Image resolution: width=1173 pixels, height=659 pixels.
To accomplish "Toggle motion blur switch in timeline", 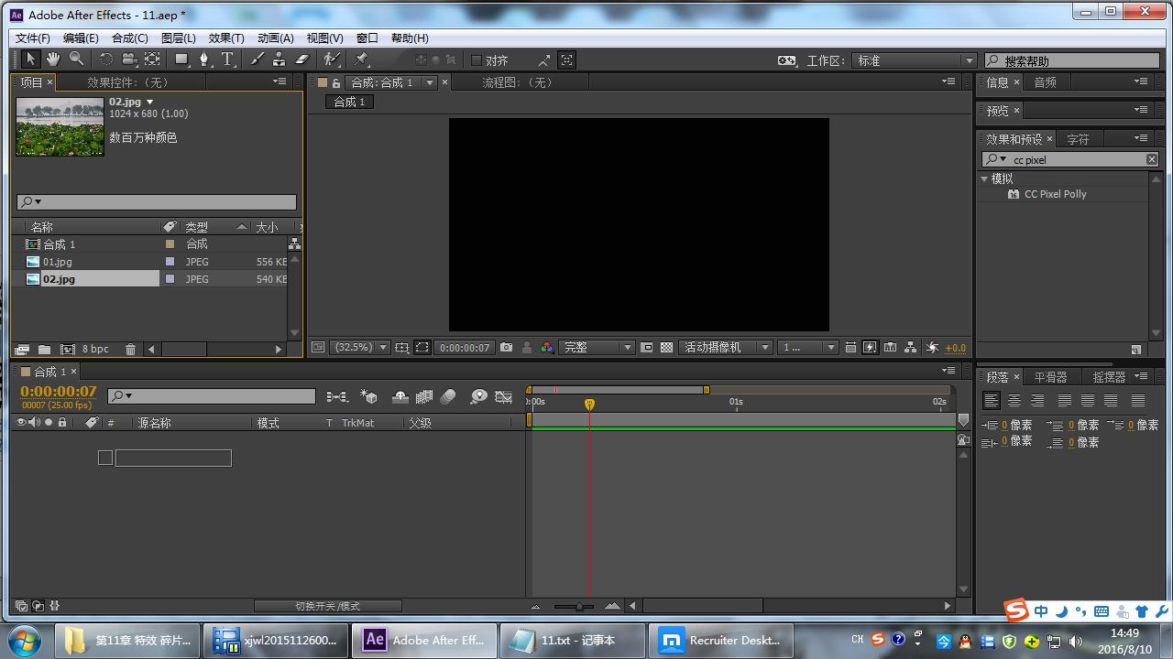I will click(448, 396).
